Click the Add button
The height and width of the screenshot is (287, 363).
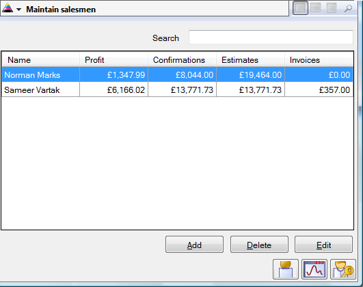(194, 245)
